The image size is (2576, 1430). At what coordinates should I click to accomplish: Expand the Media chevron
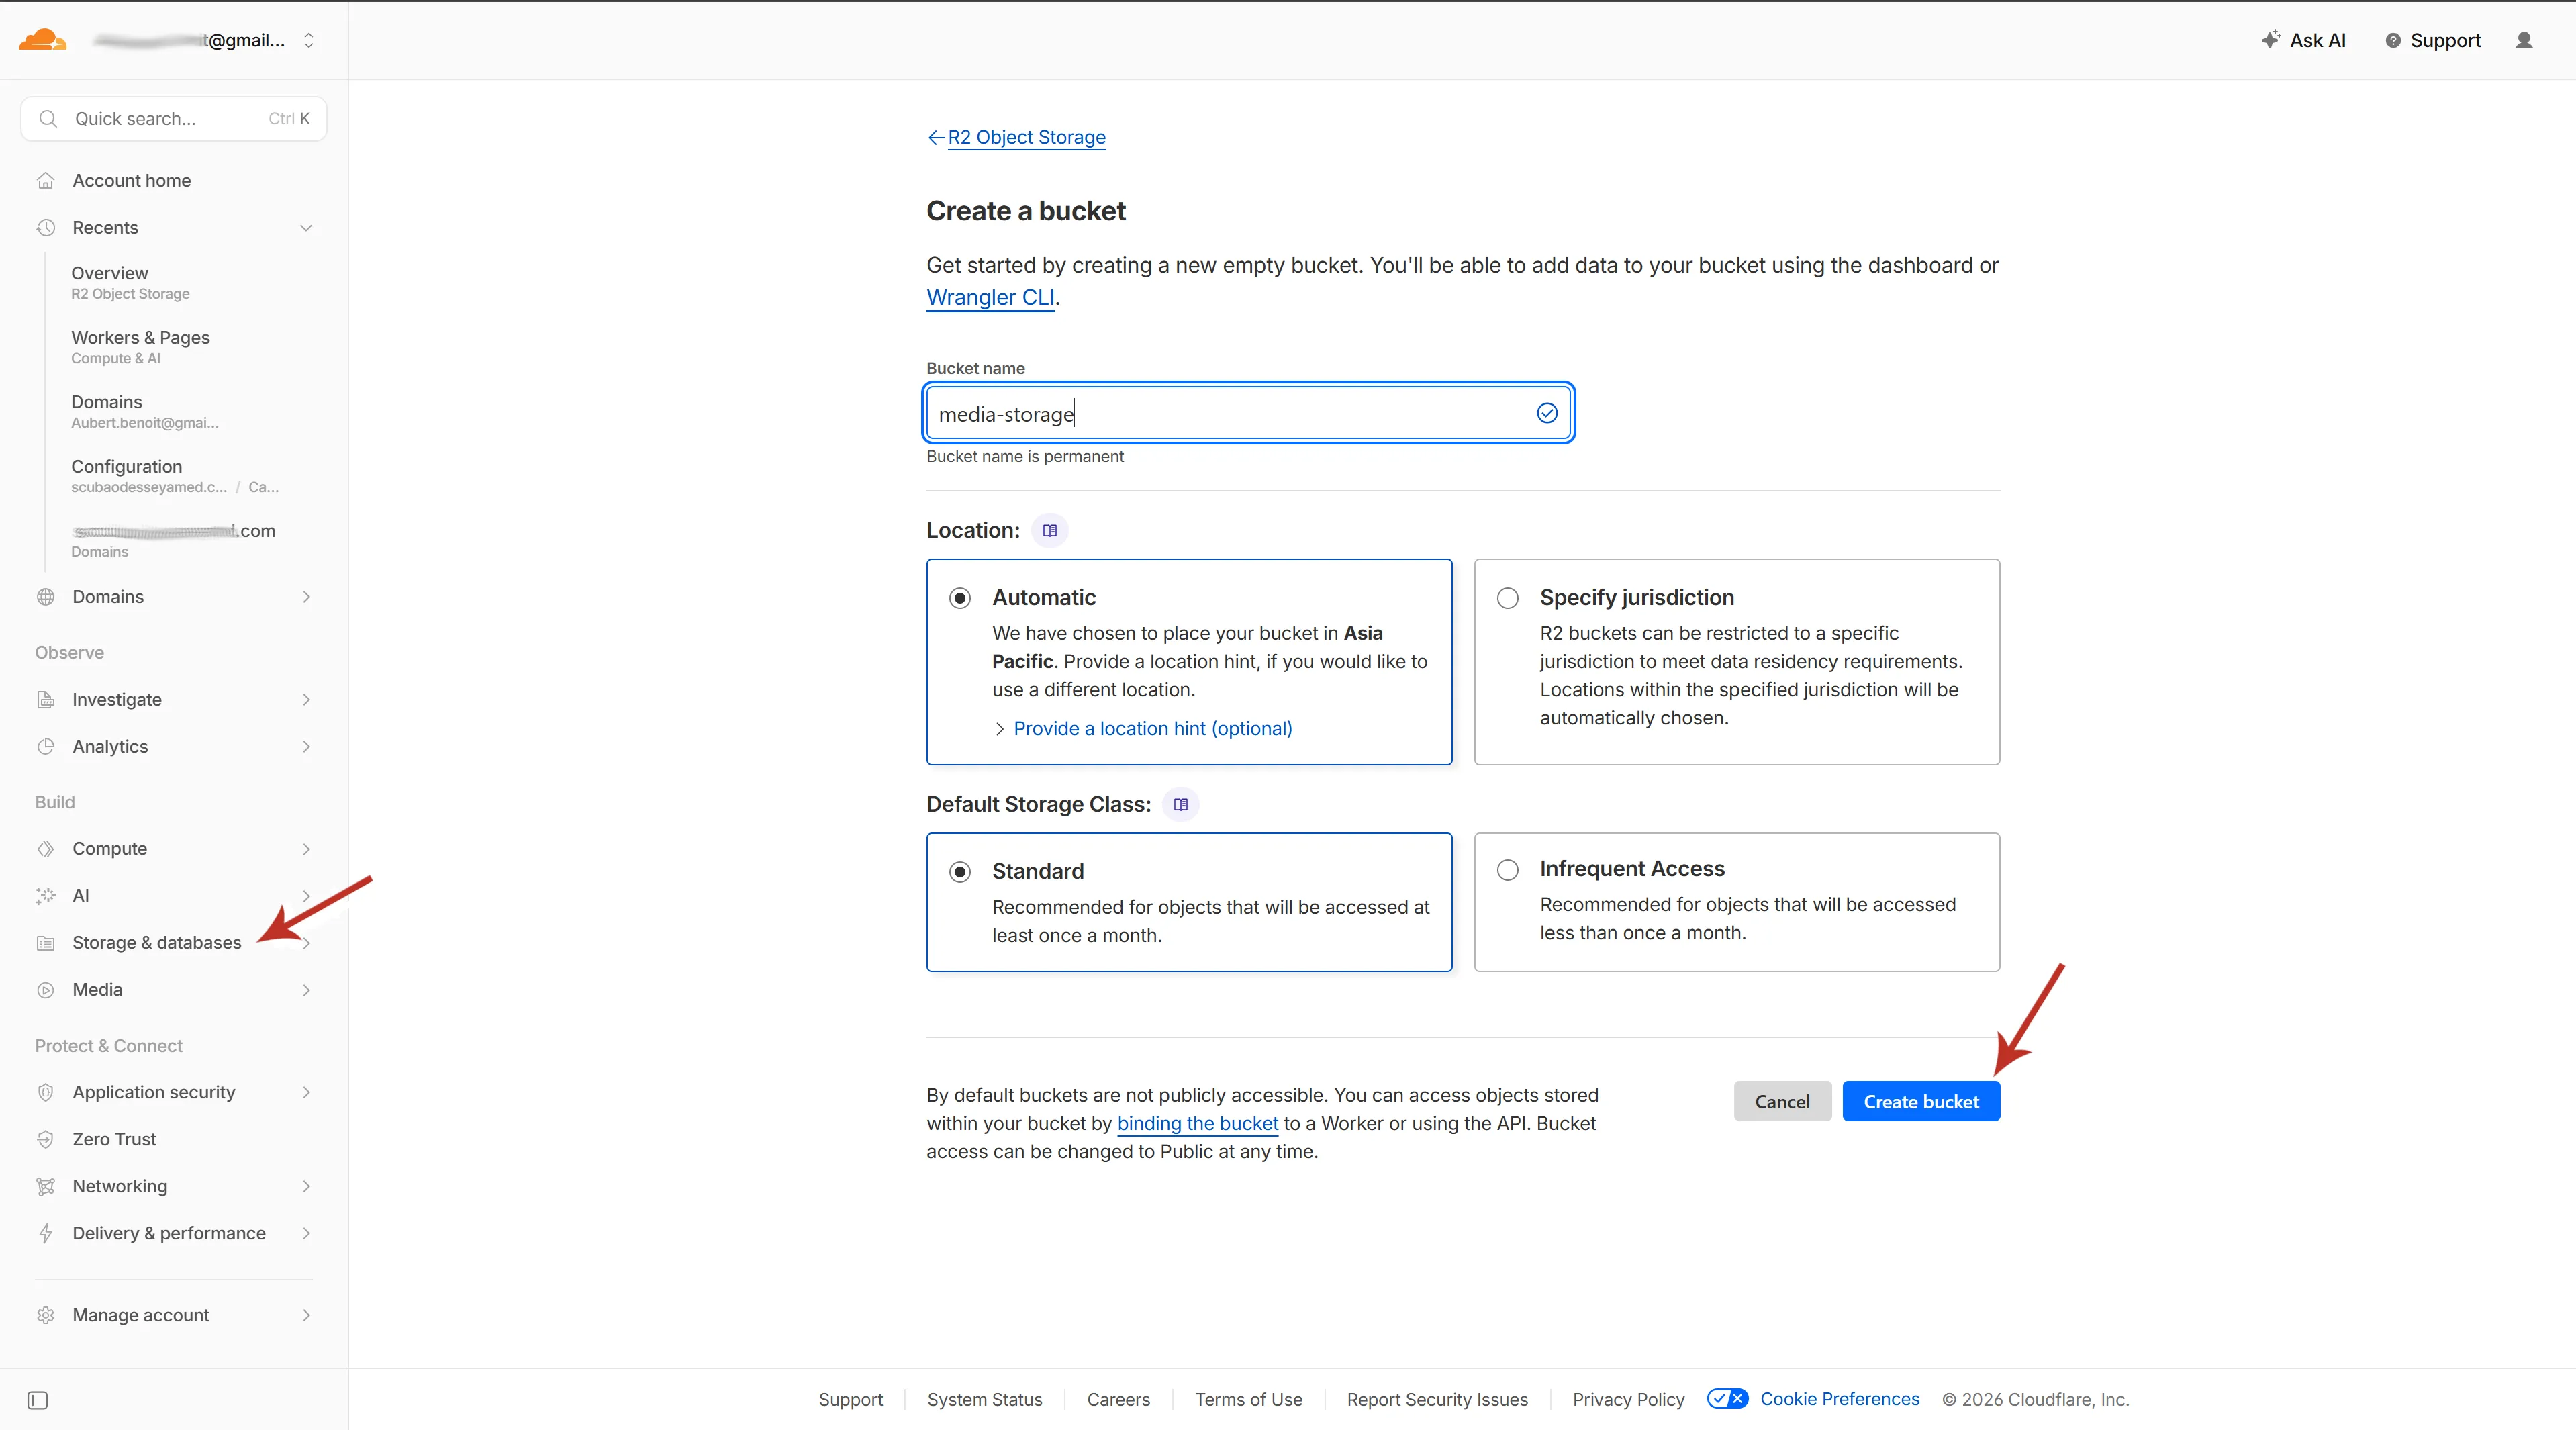pyautogui.click(x=306, y=989)
